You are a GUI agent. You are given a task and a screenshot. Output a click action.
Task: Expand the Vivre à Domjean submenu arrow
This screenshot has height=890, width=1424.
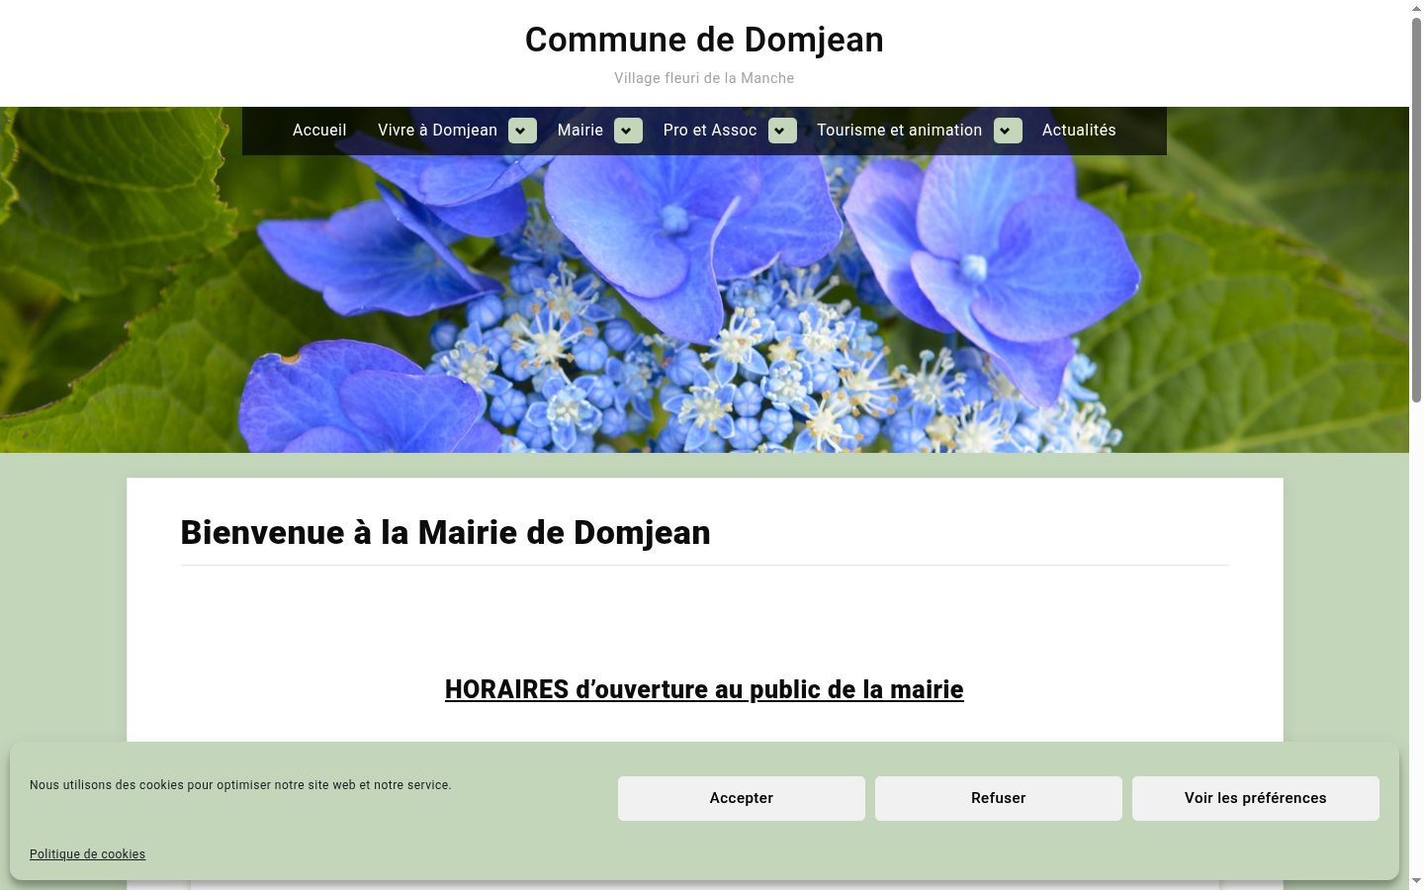[522, 131]
